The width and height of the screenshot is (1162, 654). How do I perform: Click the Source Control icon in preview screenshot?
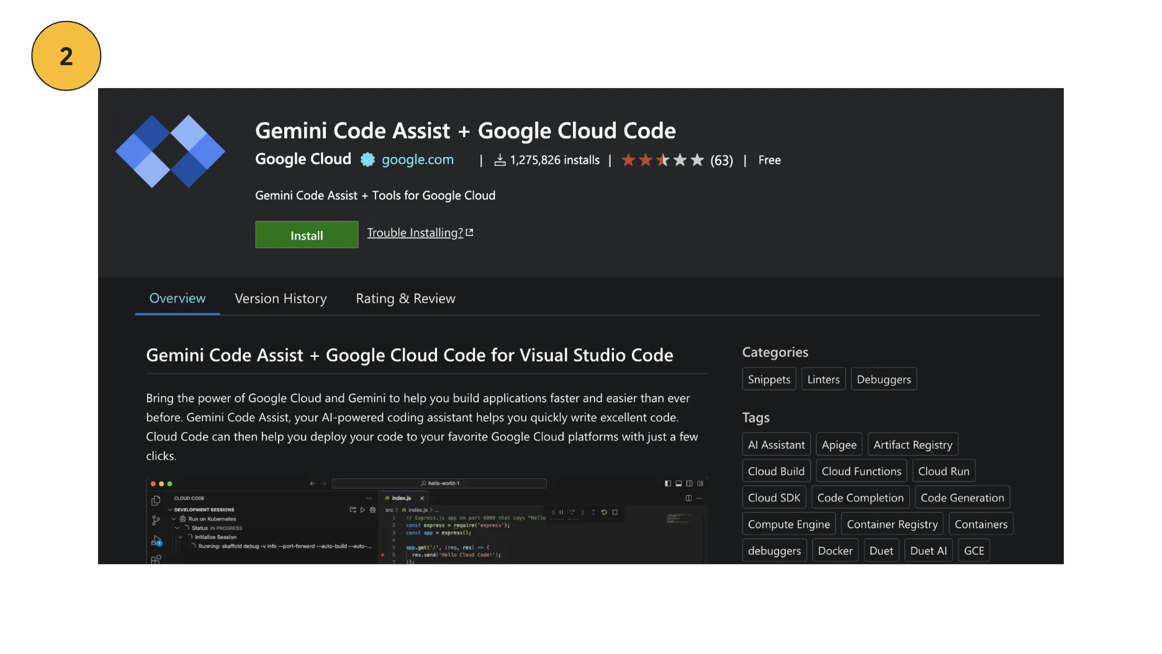pyautogui.click(x=156, y=520)
